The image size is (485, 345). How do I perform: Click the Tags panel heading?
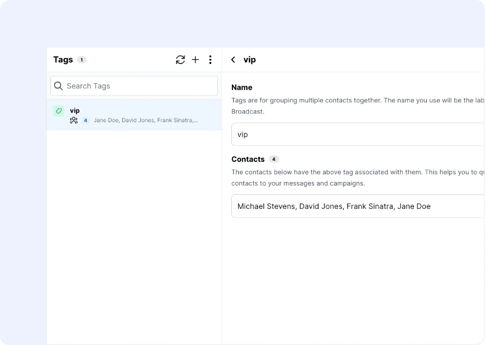tap(63, 60)
